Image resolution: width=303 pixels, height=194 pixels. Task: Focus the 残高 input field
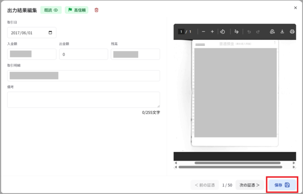(135, 54)
